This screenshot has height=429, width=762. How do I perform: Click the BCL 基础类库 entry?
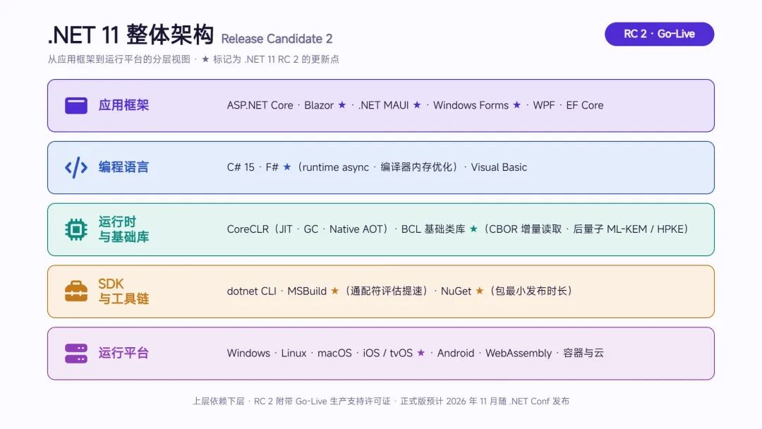pos(433,229)
